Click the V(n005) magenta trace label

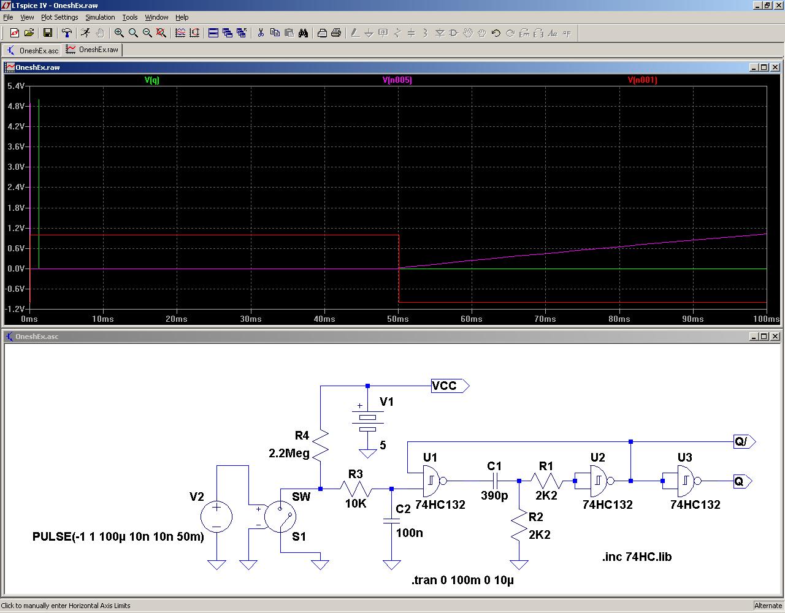(397, 80)
